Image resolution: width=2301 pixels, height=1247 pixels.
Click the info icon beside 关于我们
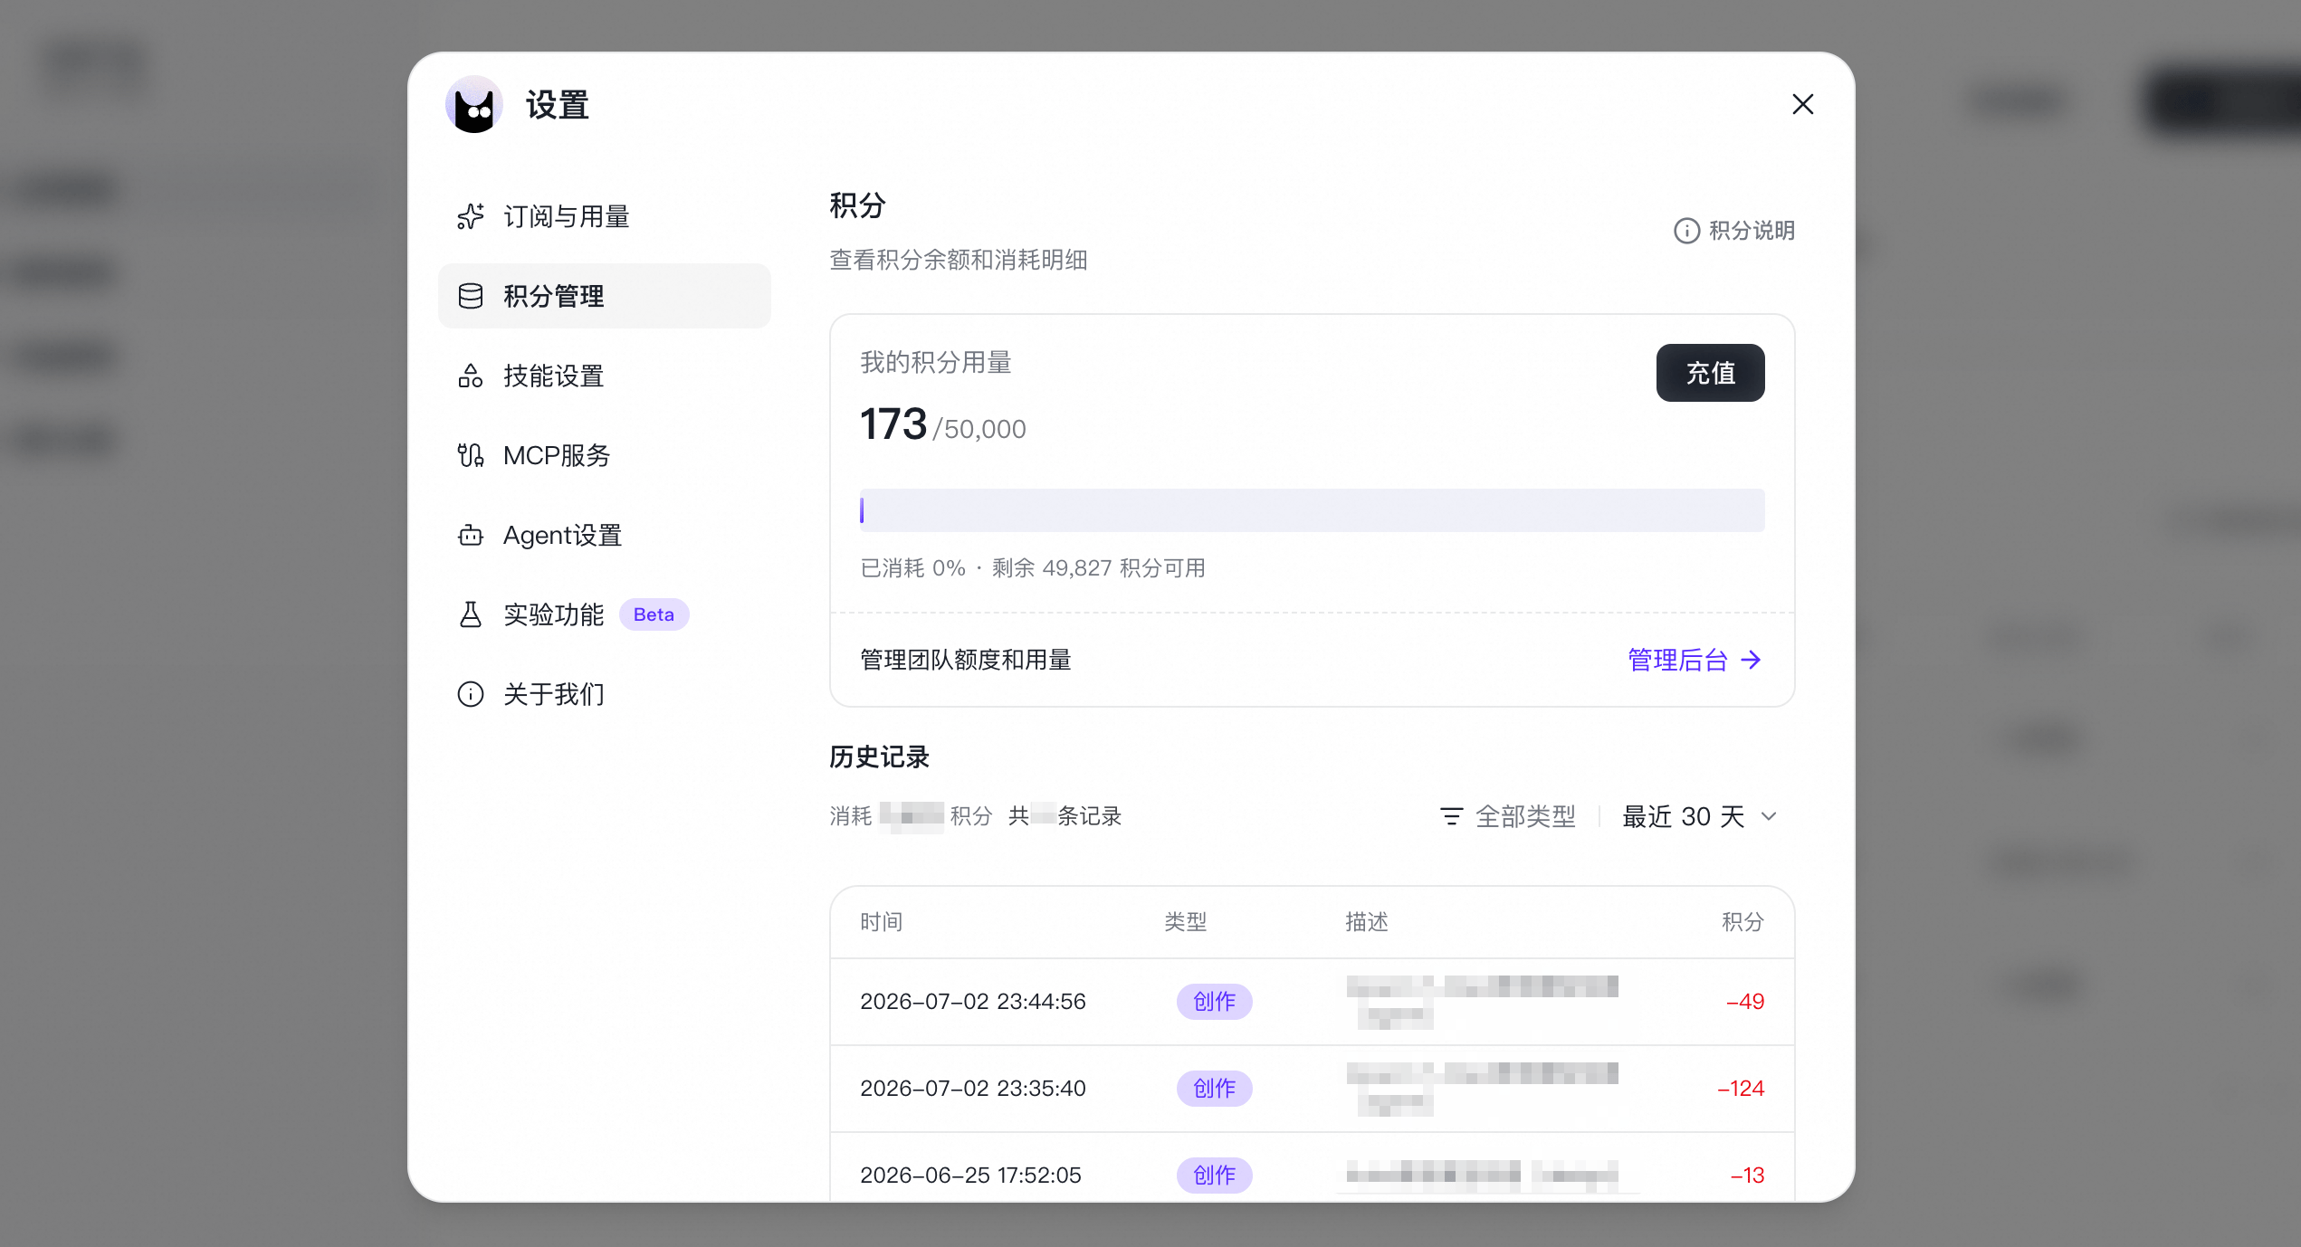pyautogui.click(x=470, y=694)
